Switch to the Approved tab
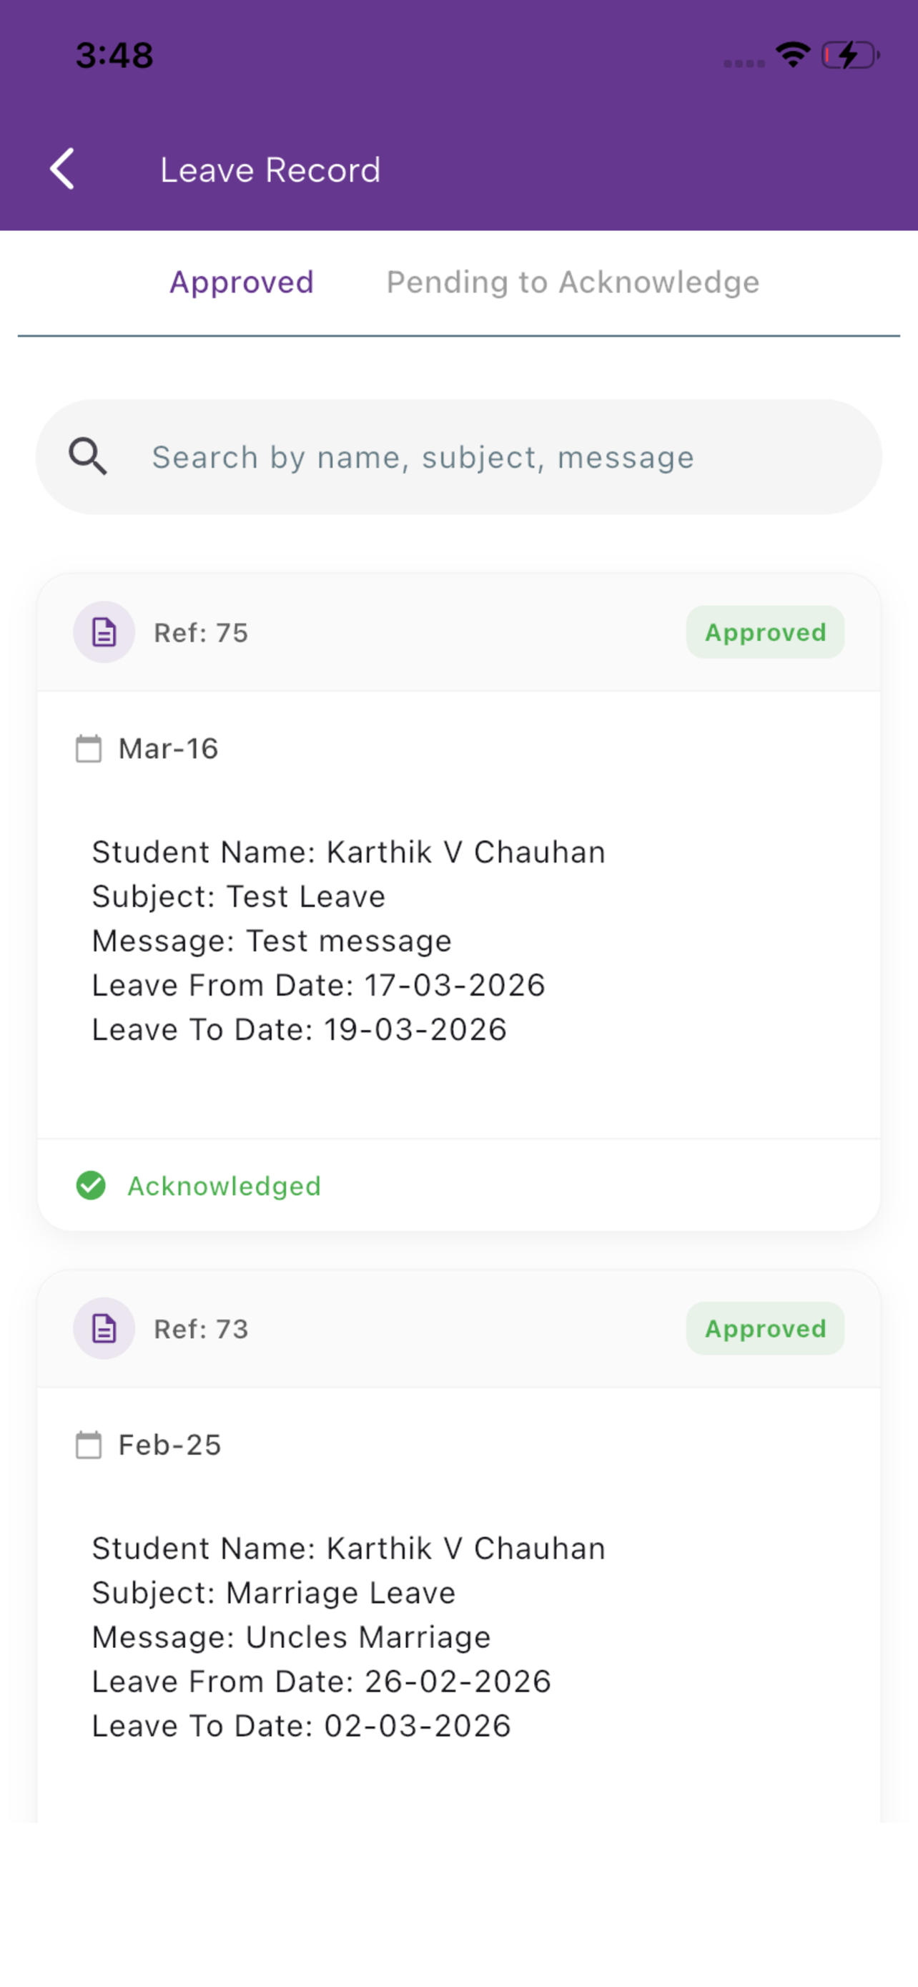 point(242,283)
